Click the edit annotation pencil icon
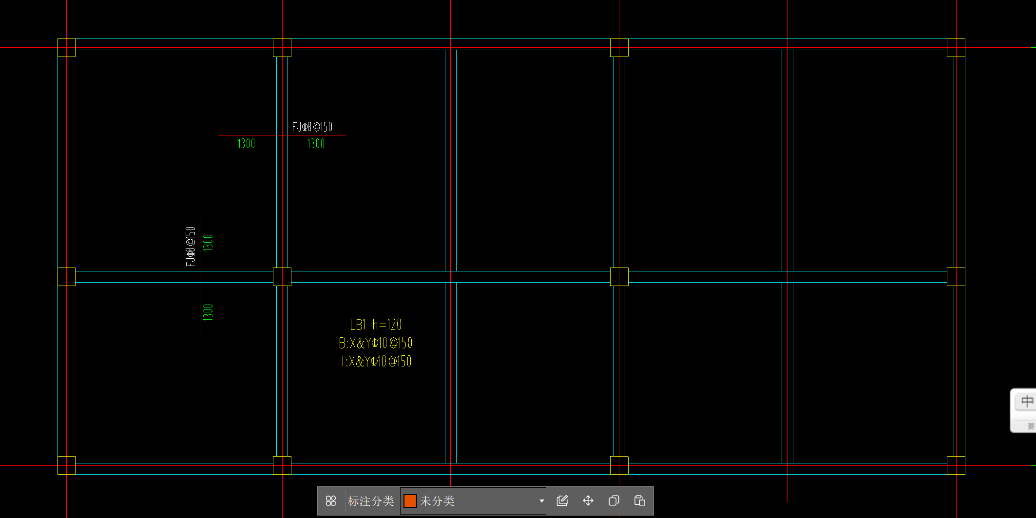 tap(562, 500)
